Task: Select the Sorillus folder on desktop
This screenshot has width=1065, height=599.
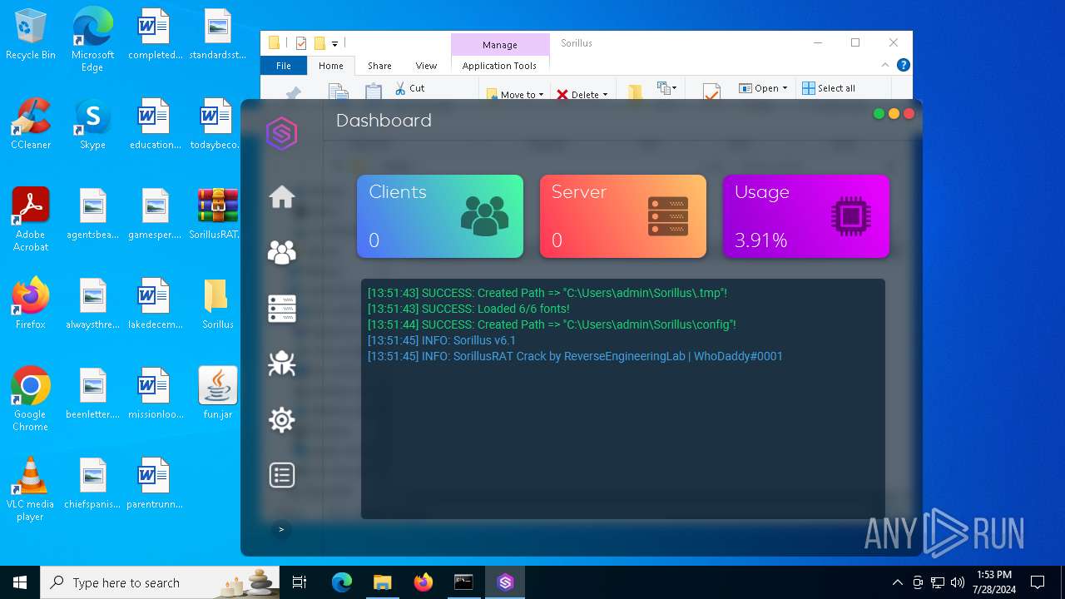Action: [218, 304]
